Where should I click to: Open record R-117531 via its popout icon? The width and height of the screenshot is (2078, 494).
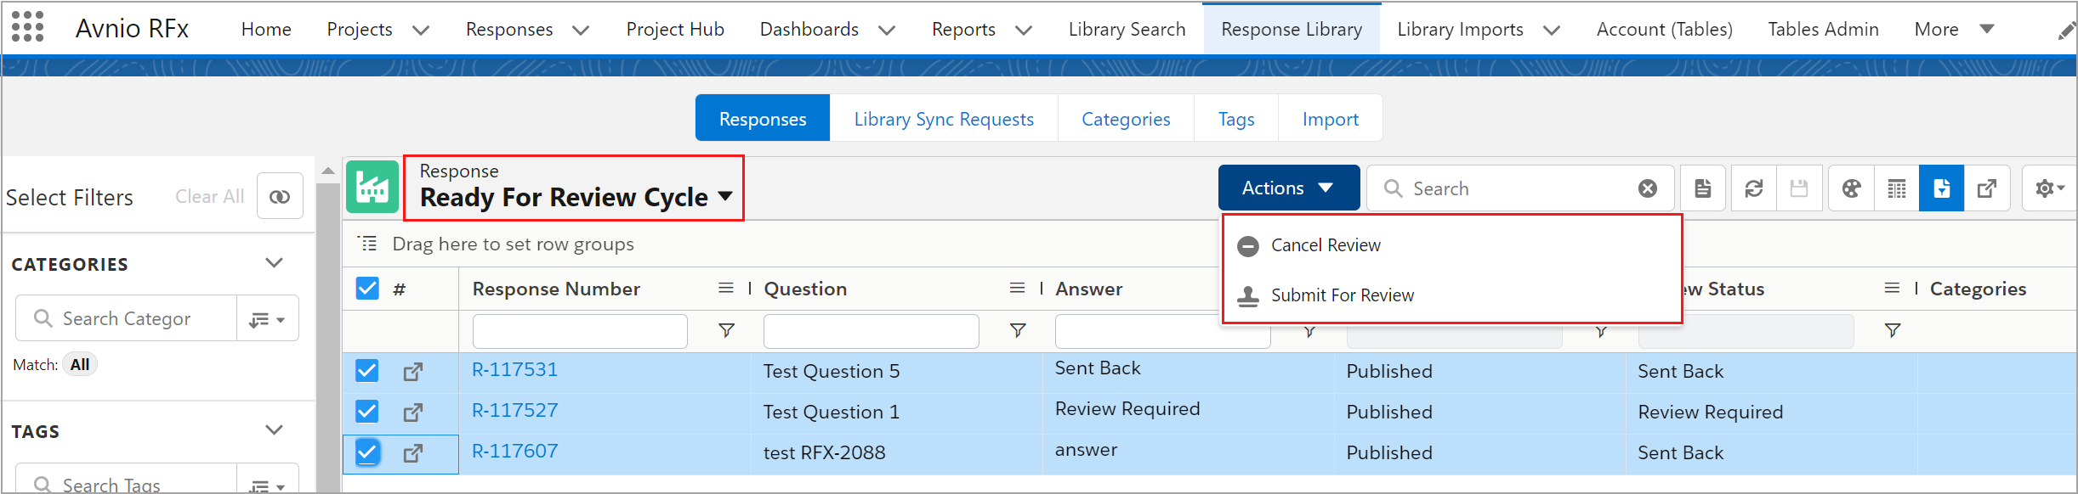413,372
